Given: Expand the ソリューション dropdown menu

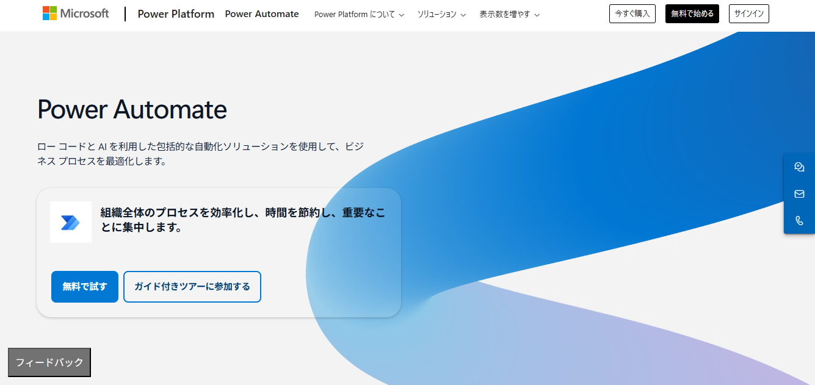Looking at the screenshot, I should pyautogui.click(x=441, y=14).
